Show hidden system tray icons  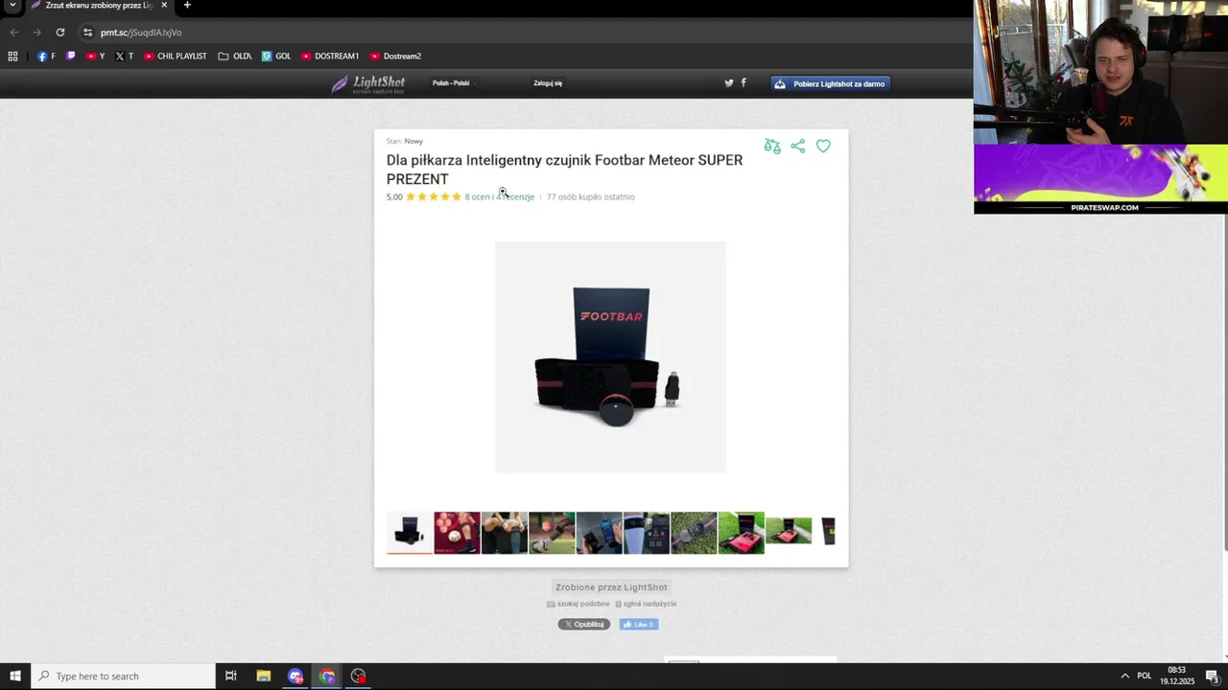coord(1125,677)
